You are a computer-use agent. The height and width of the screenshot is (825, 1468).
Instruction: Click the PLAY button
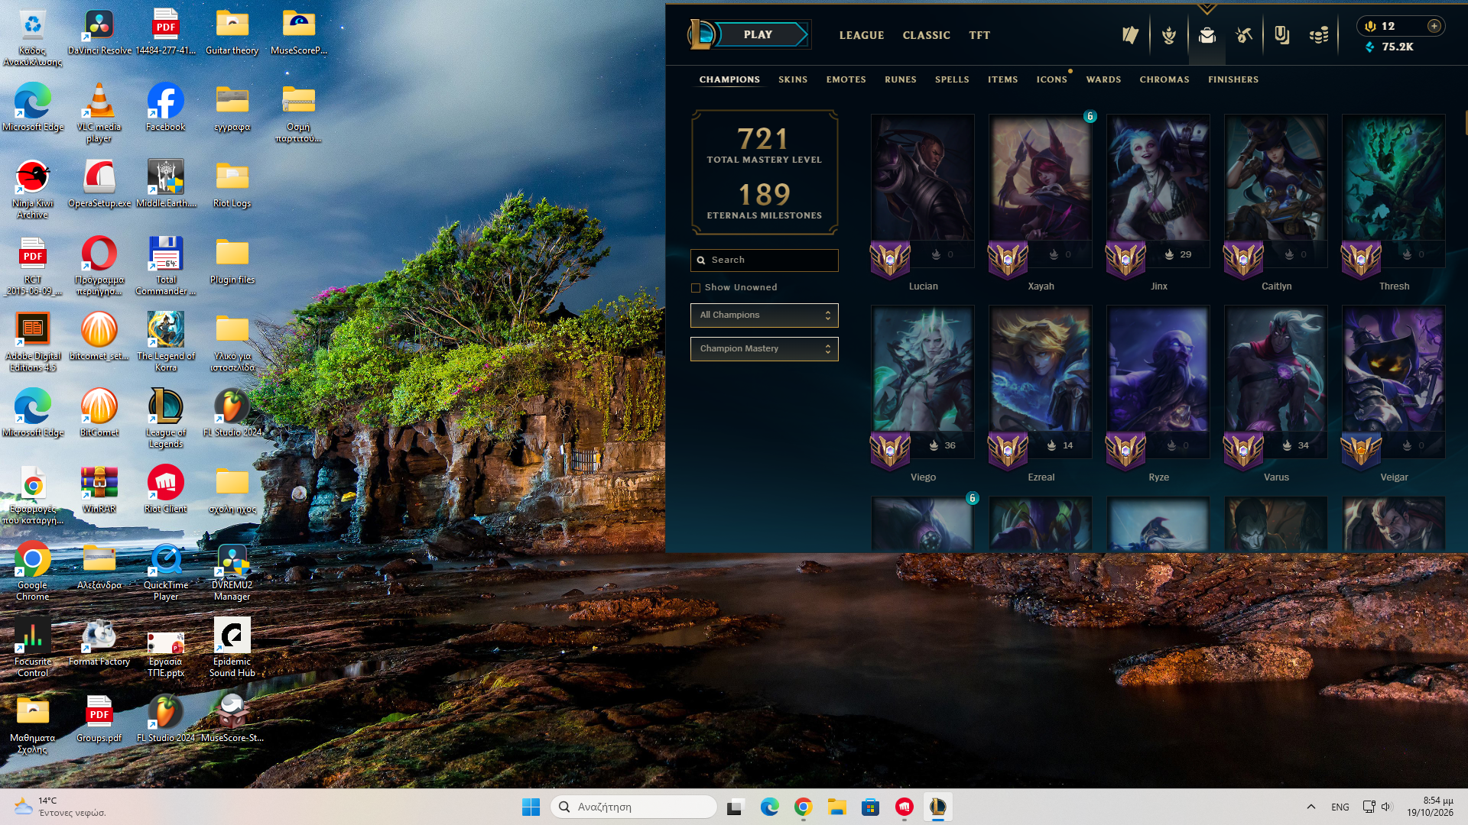coord(758,34)
